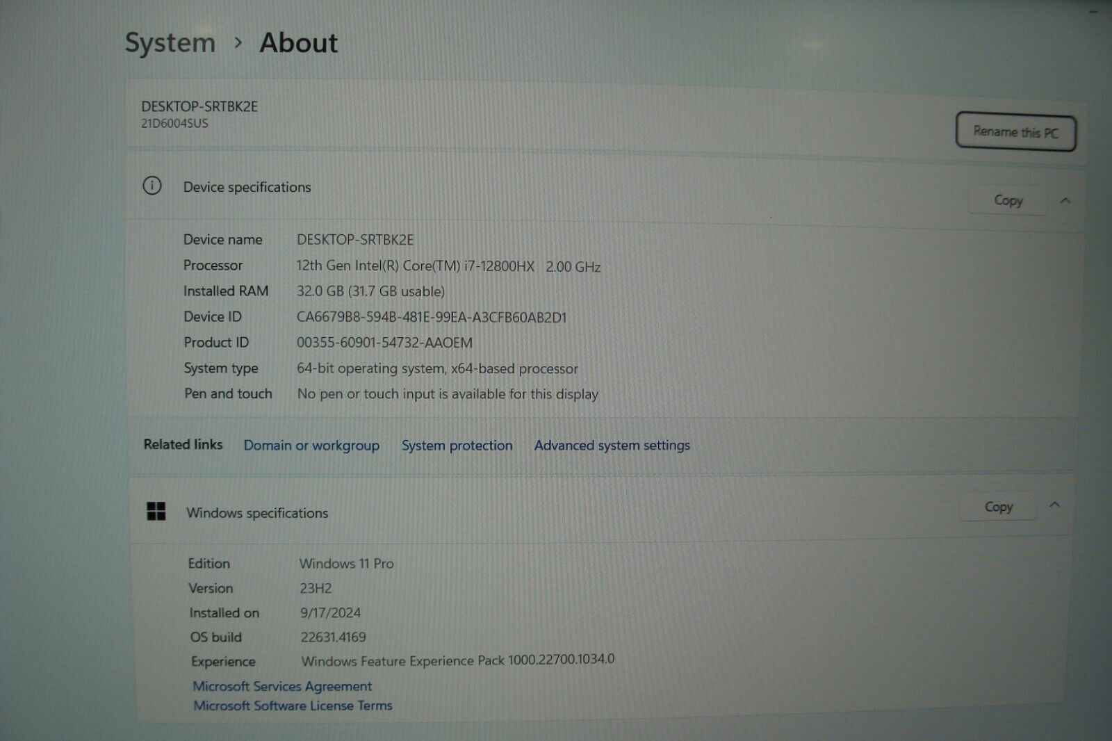Click the Device name label
This screenshot has height=741, width=1112.
coord(223,240)
